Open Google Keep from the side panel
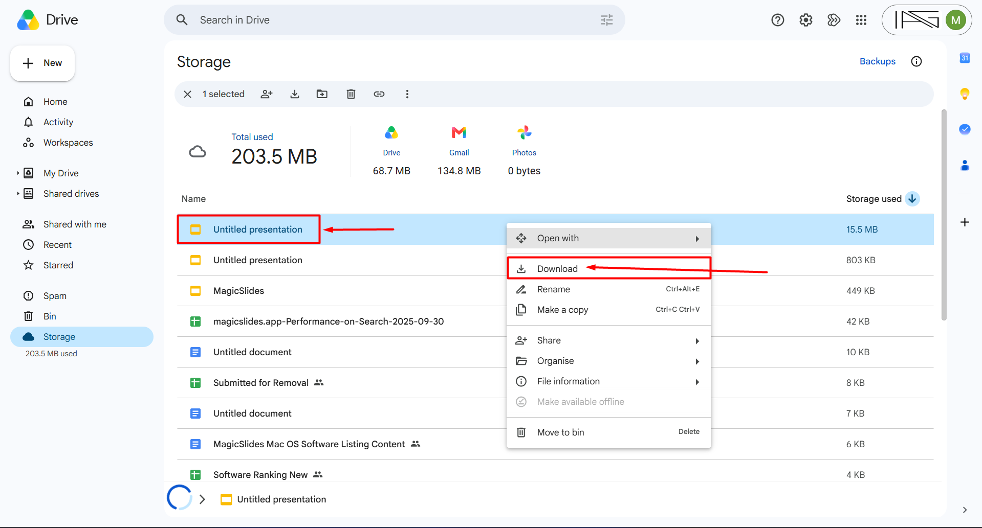 [965, 94]
